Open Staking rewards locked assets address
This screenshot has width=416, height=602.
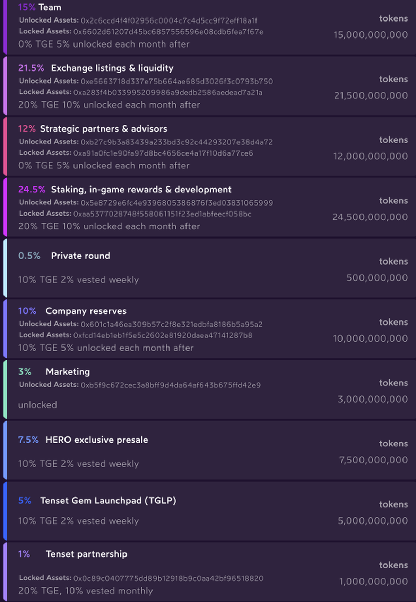[162, 214]
